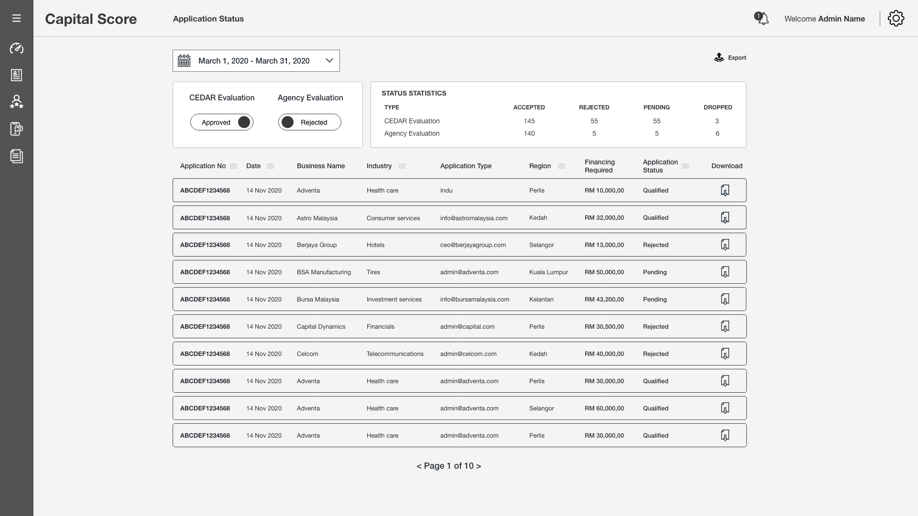
Task: Open the Application No column filter
Action: (x=234, y=166)
